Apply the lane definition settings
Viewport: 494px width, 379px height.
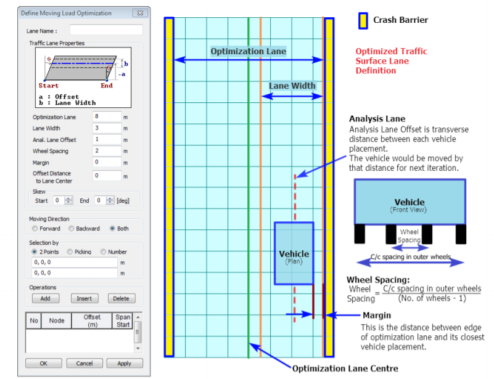tap(124, 363)
